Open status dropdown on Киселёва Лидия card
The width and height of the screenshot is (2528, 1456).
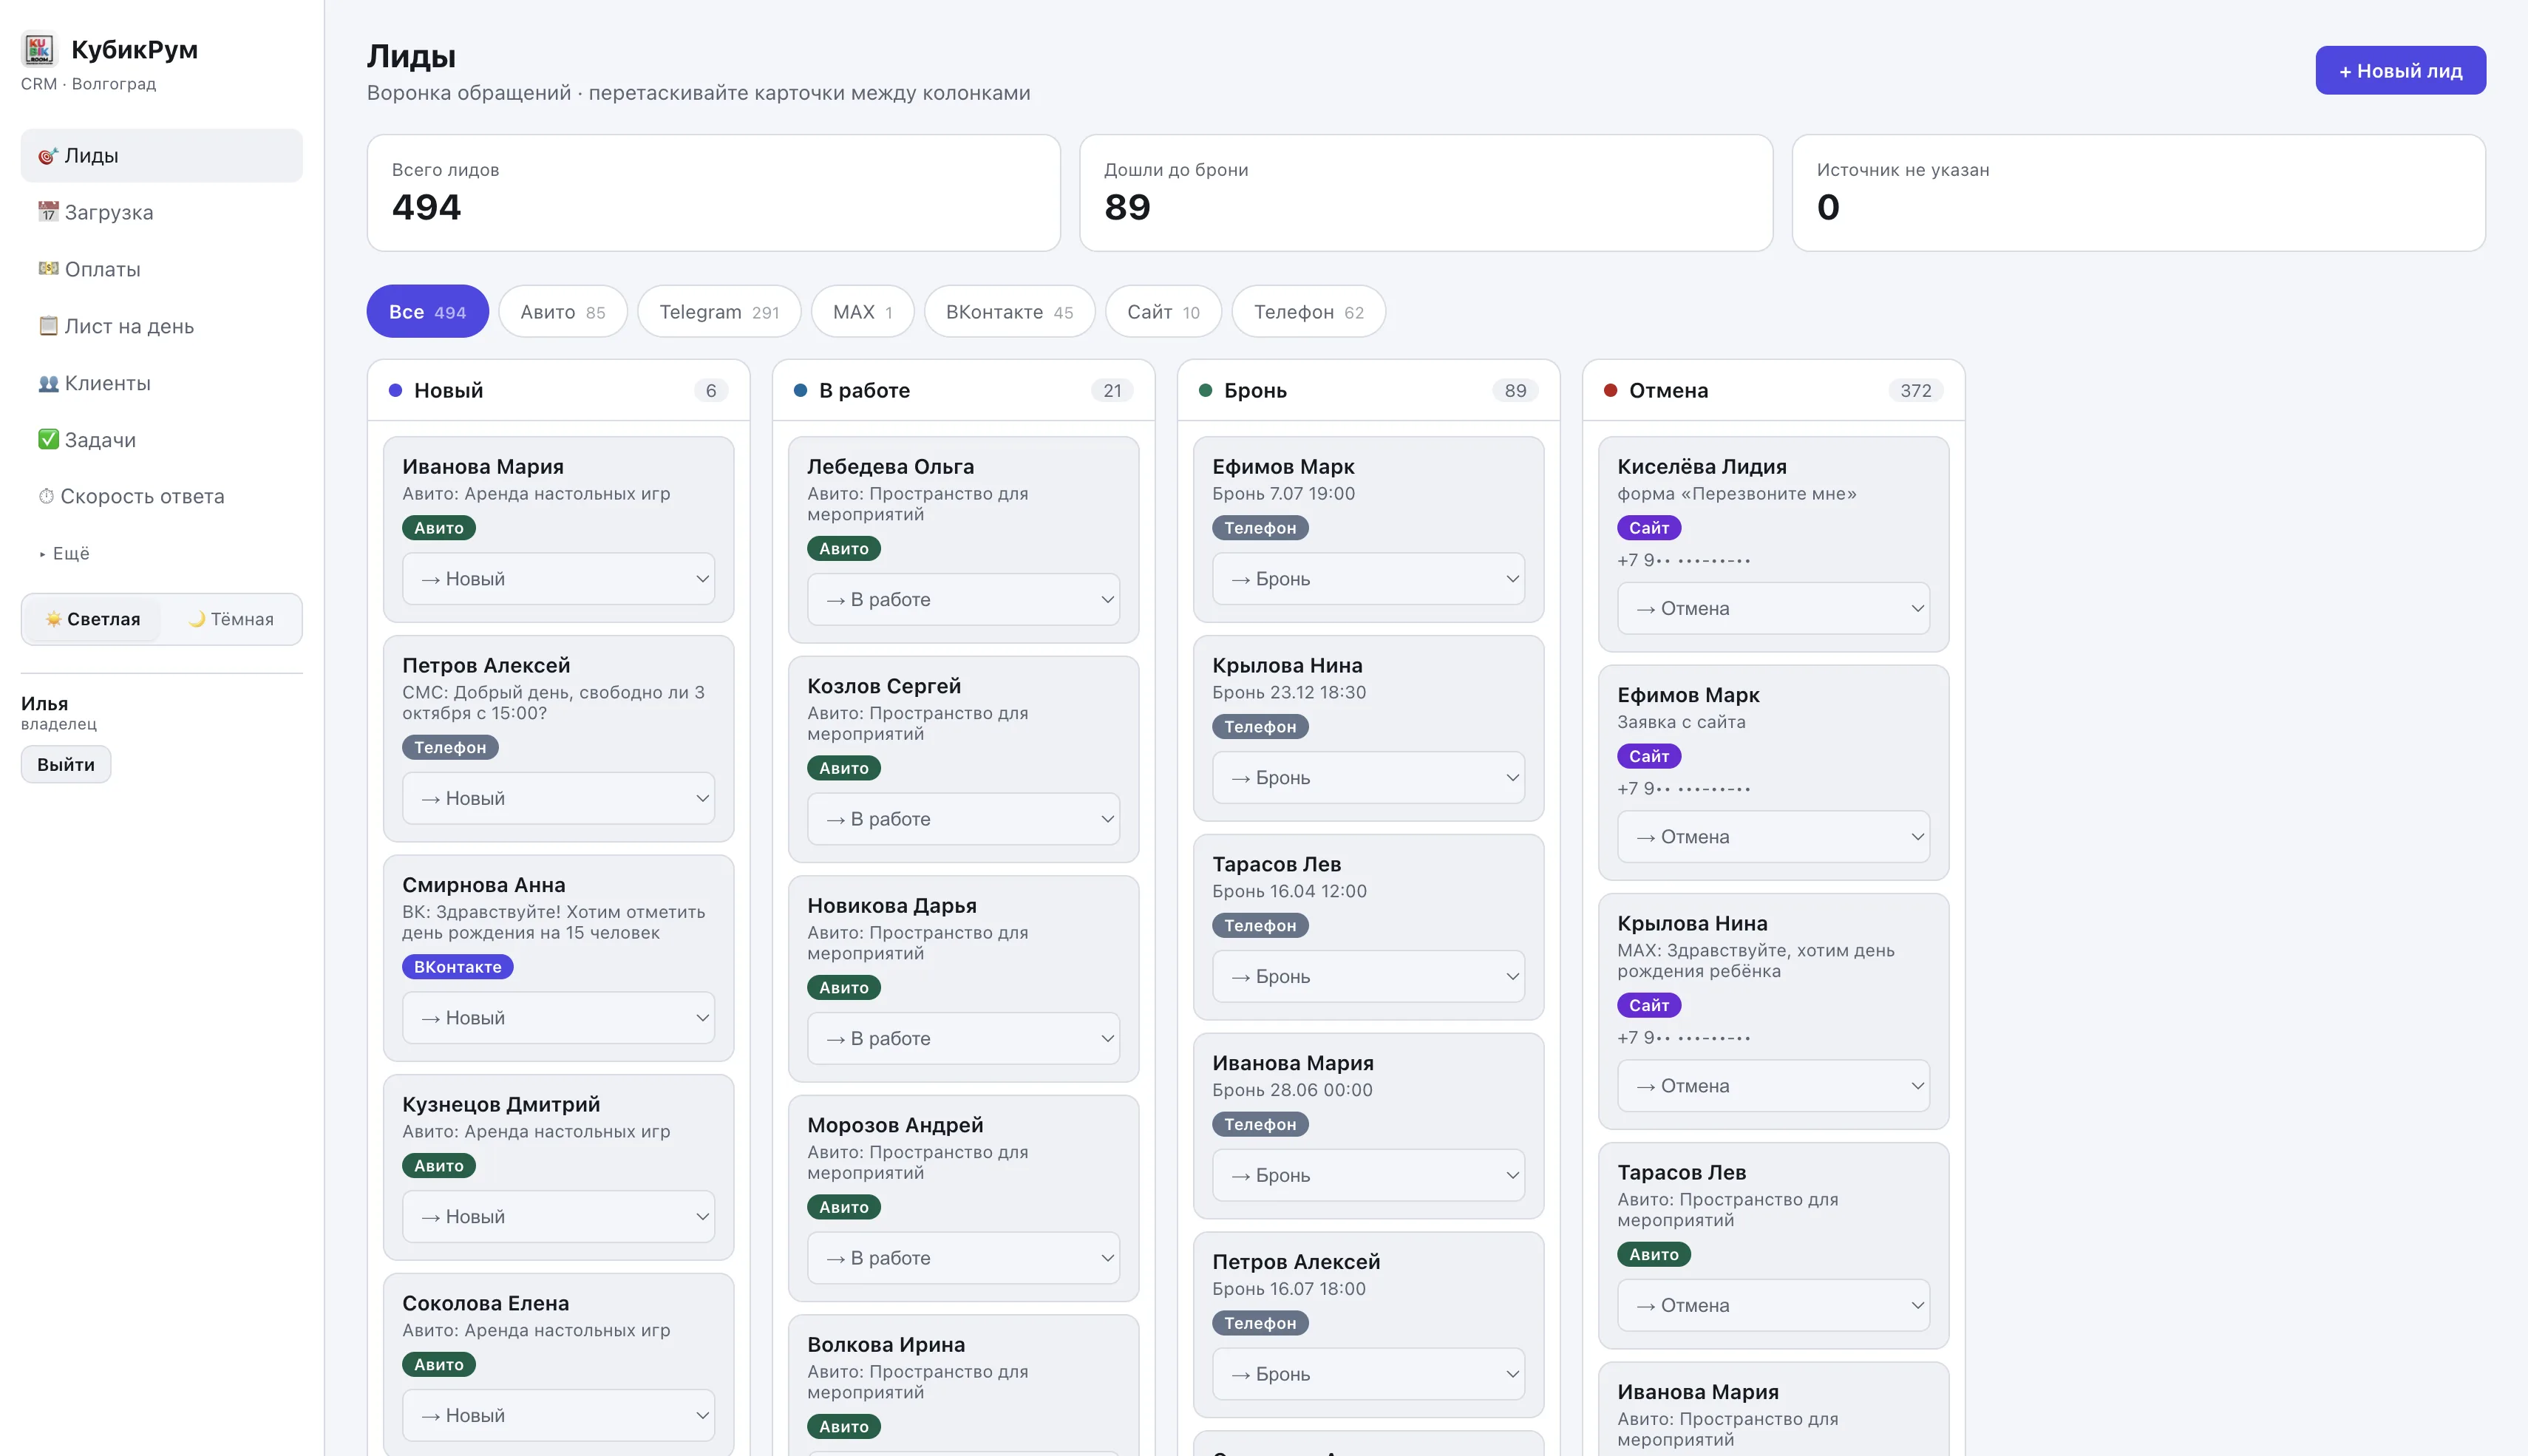pyautogui.click(x=1773, y=608)
